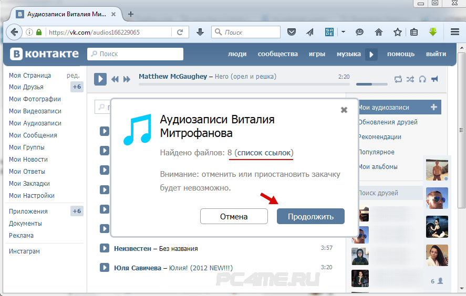
Task: Open the Firefox downloads arrow
Action: (200, 32)
